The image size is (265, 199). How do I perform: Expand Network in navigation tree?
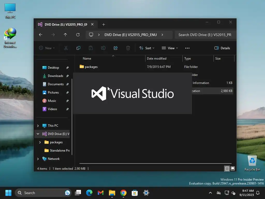38,159
